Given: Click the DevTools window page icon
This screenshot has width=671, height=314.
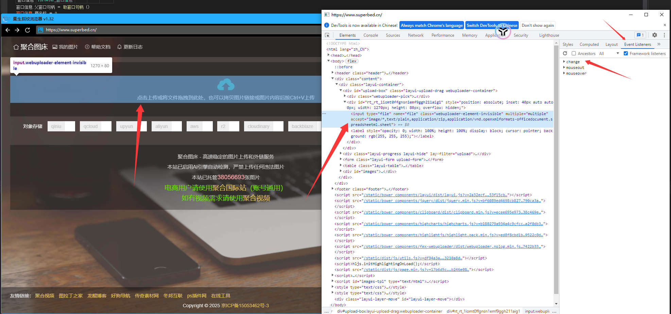Looking at the screenshot, I should (327, 15).
